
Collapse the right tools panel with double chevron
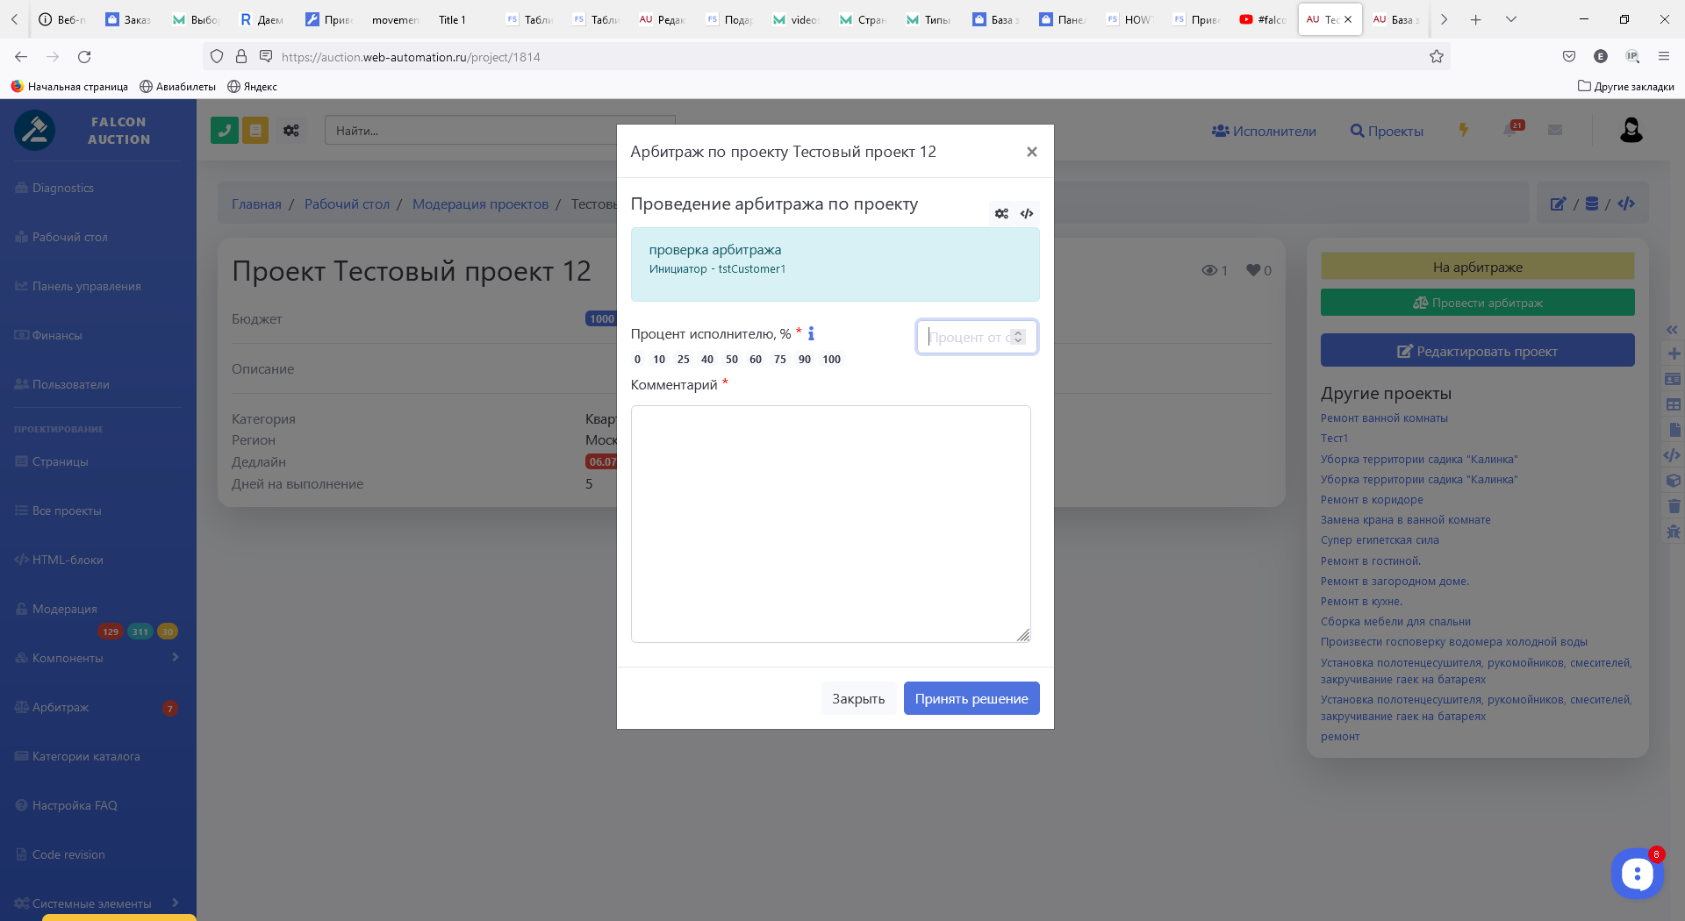click(x=1672, y=330)
